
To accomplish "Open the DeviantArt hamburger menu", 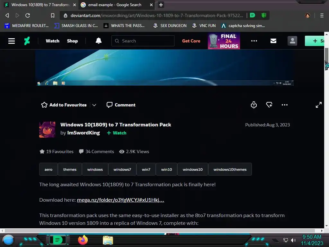I will point(12,41).
